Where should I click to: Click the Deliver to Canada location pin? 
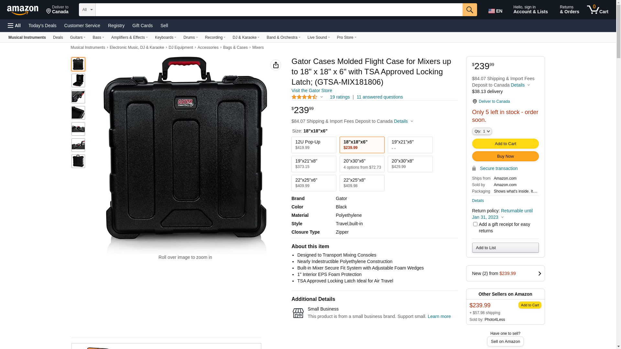(x=475, y=101)
